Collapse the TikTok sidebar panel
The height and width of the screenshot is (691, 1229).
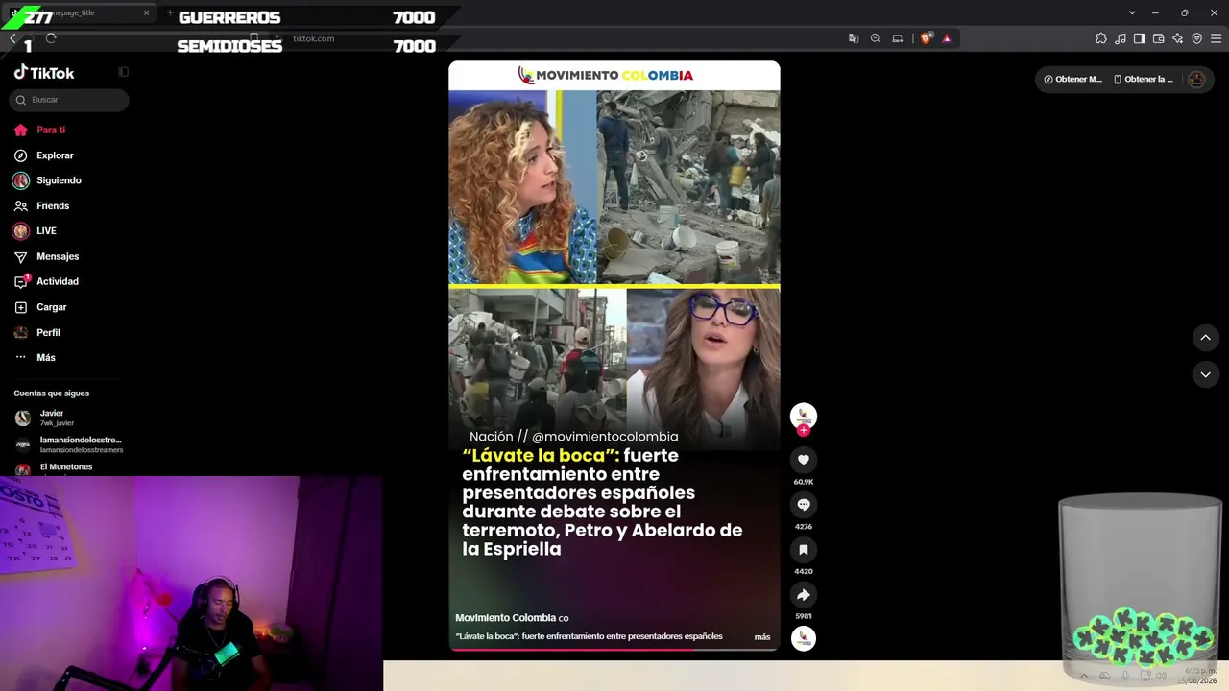(123, 72)
